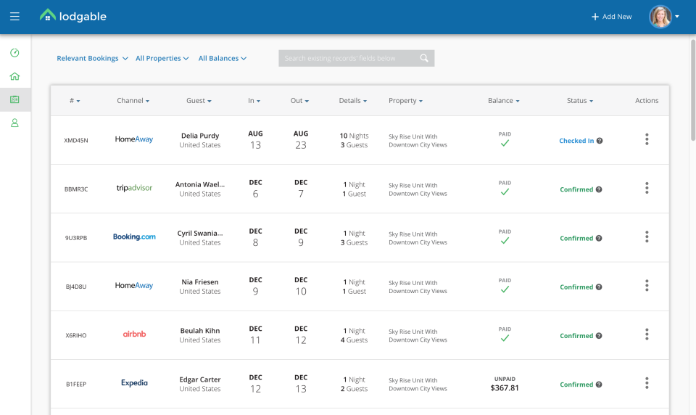The height and width of the screenshot is (415, 696).
Task: Click help icon beside Checked In status
Action: 600,141
